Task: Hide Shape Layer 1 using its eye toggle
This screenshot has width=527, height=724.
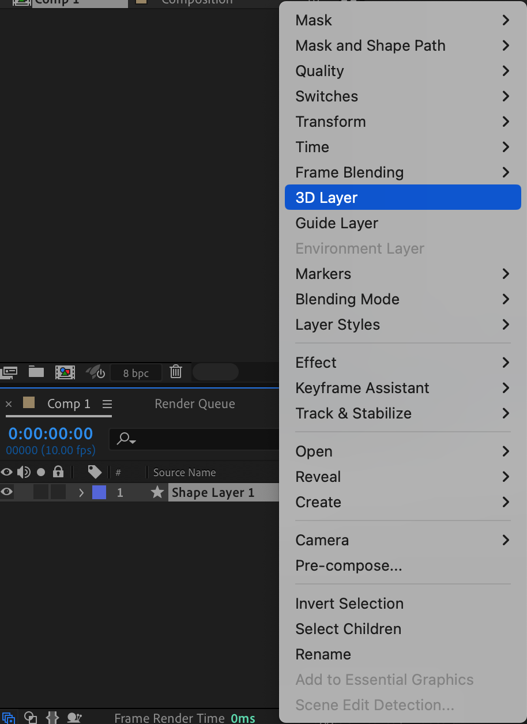Action: (x=7, y=492)
